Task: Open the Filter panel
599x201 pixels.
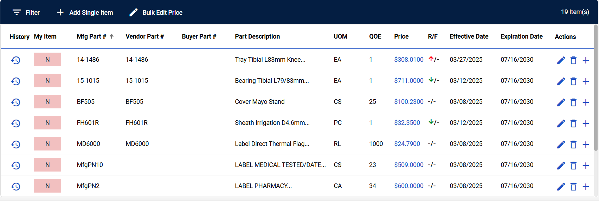Action: click(26, 13)
